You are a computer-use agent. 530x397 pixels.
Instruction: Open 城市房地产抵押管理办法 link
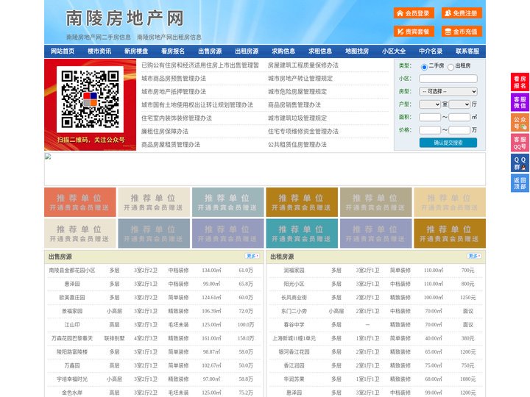pyautogui.click(x=174, y=91)
